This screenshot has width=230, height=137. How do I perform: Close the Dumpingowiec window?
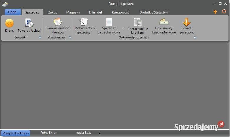coord(226,4)
